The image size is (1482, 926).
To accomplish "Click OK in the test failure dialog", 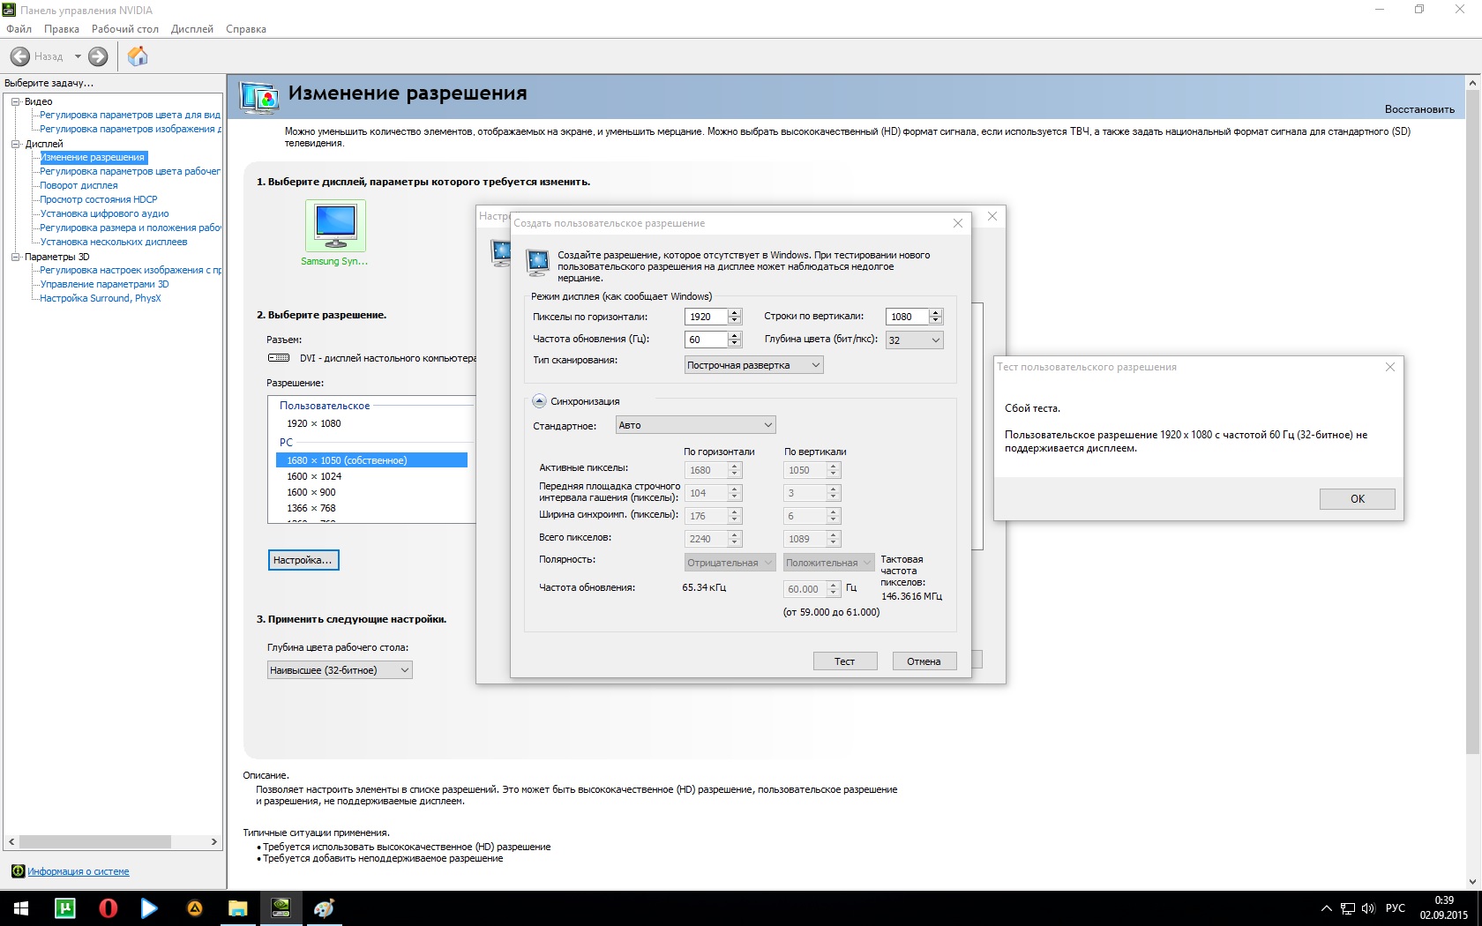I will tap(1357, 499).
